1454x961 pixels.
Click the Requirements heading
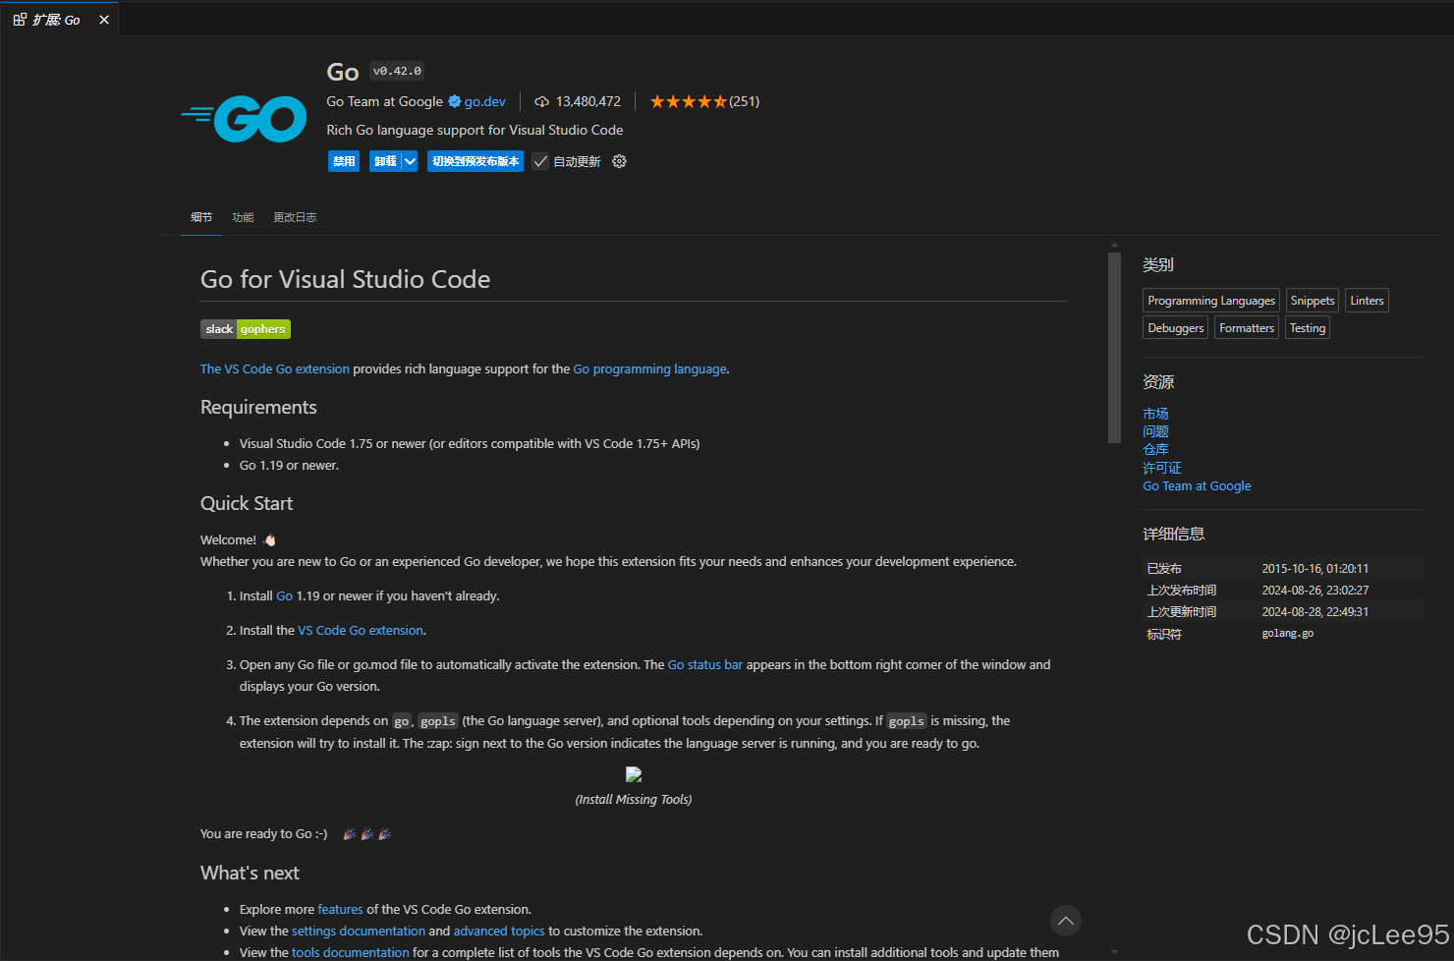click(x=258, y=408)
